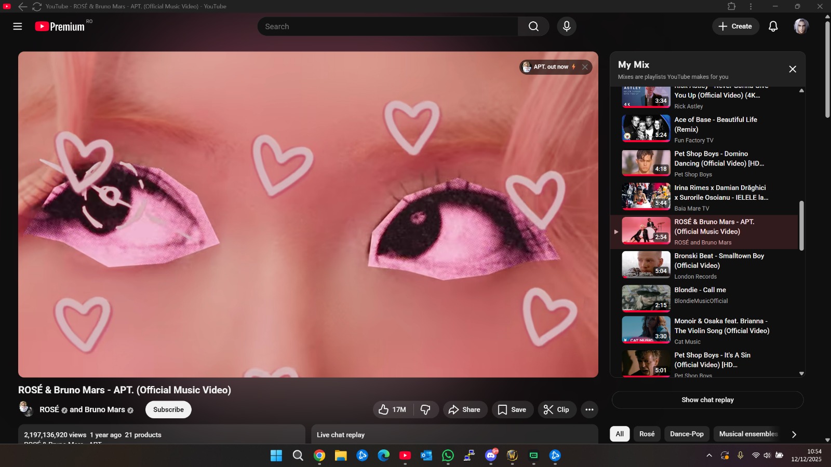
Task: Play Pet Shop Boys - It's A Sin
Action: coord(704,363)
